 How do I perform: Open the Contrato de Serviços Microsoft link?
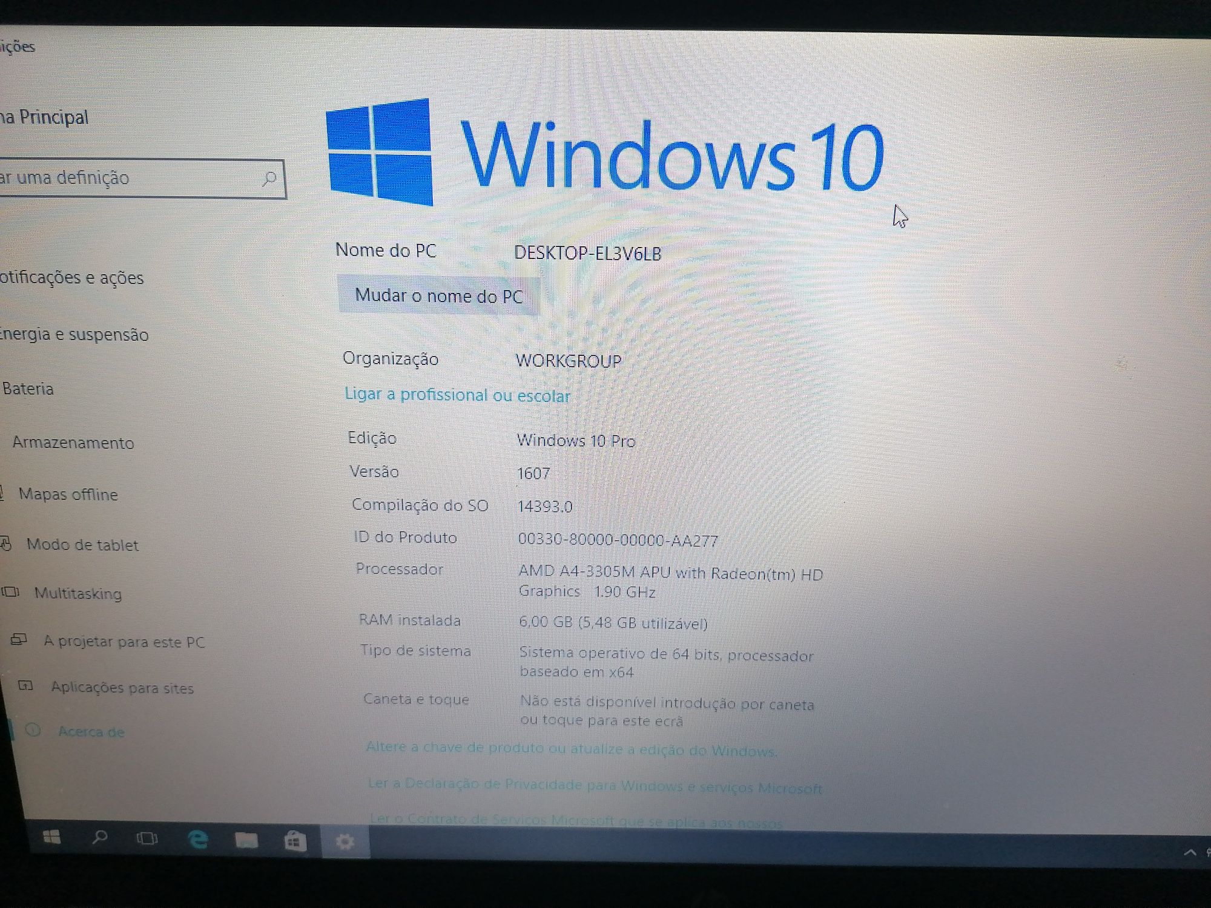coord(576,820)
